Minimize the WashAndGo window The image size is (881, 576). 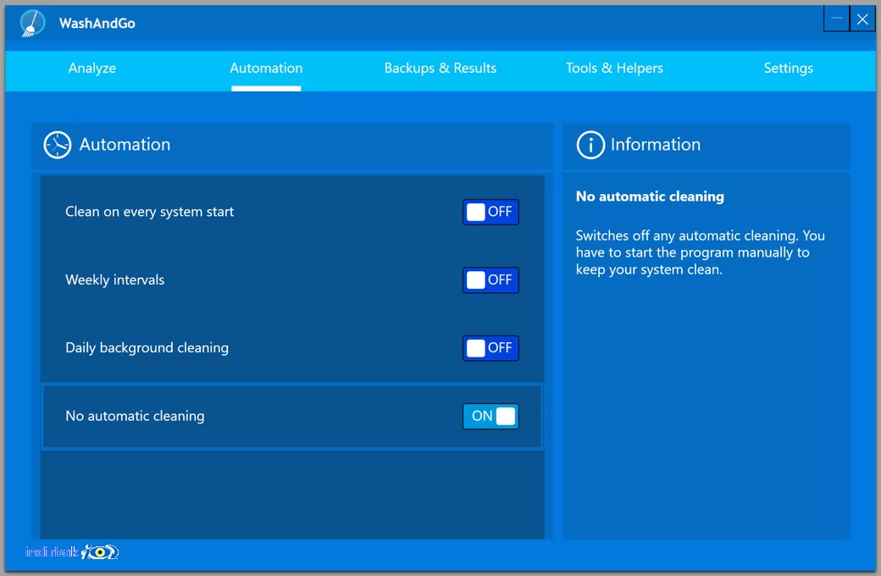(836, 19)
